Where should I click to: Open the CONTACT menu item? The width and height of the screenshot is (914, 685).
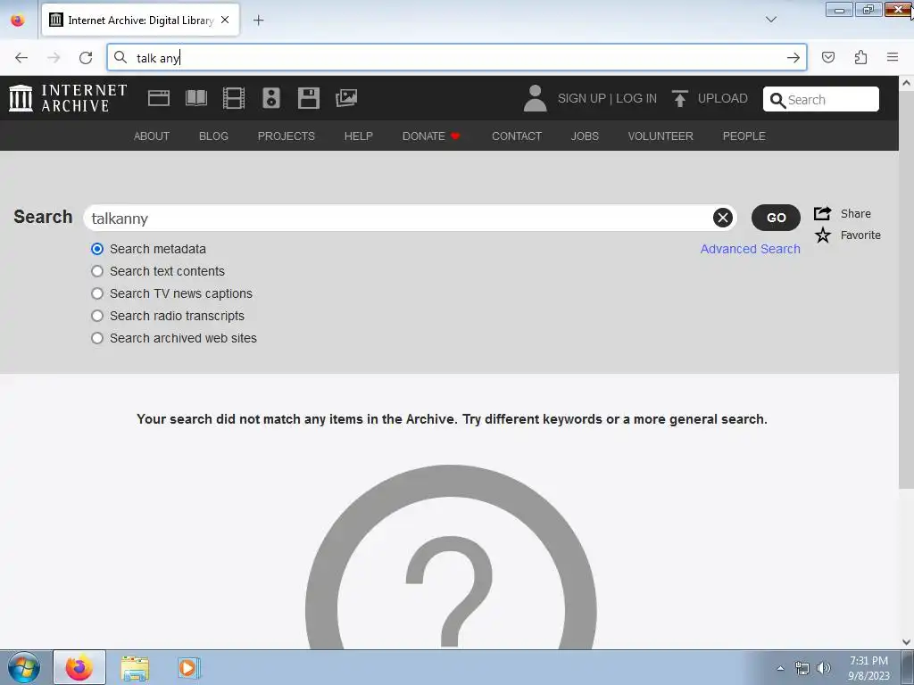coord(517,136)
